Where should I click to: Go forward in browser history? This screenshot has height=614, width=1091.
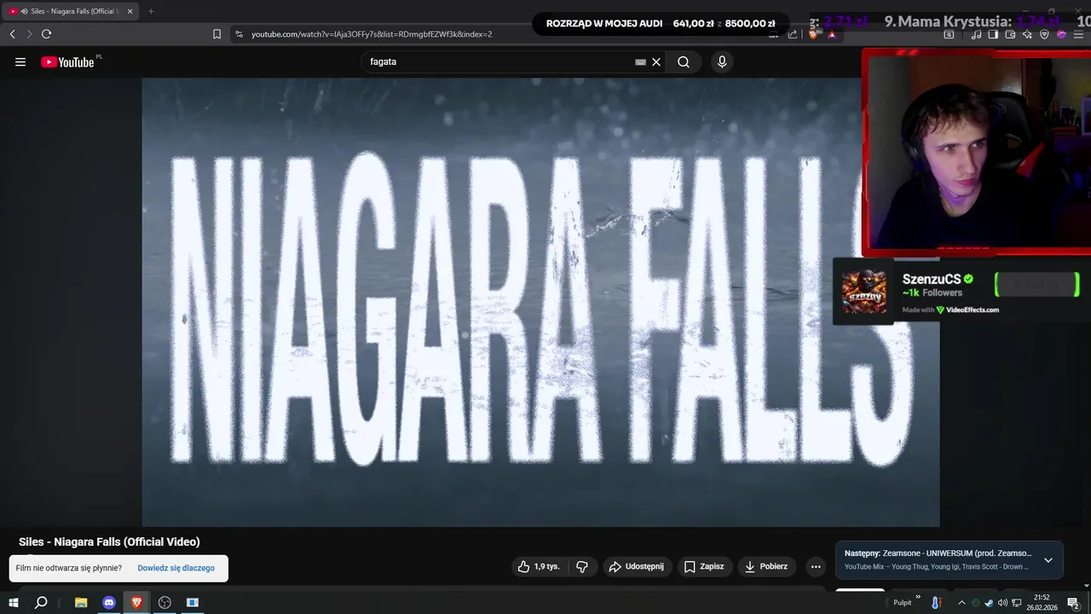pyautogui.click(x=29, y=34)
